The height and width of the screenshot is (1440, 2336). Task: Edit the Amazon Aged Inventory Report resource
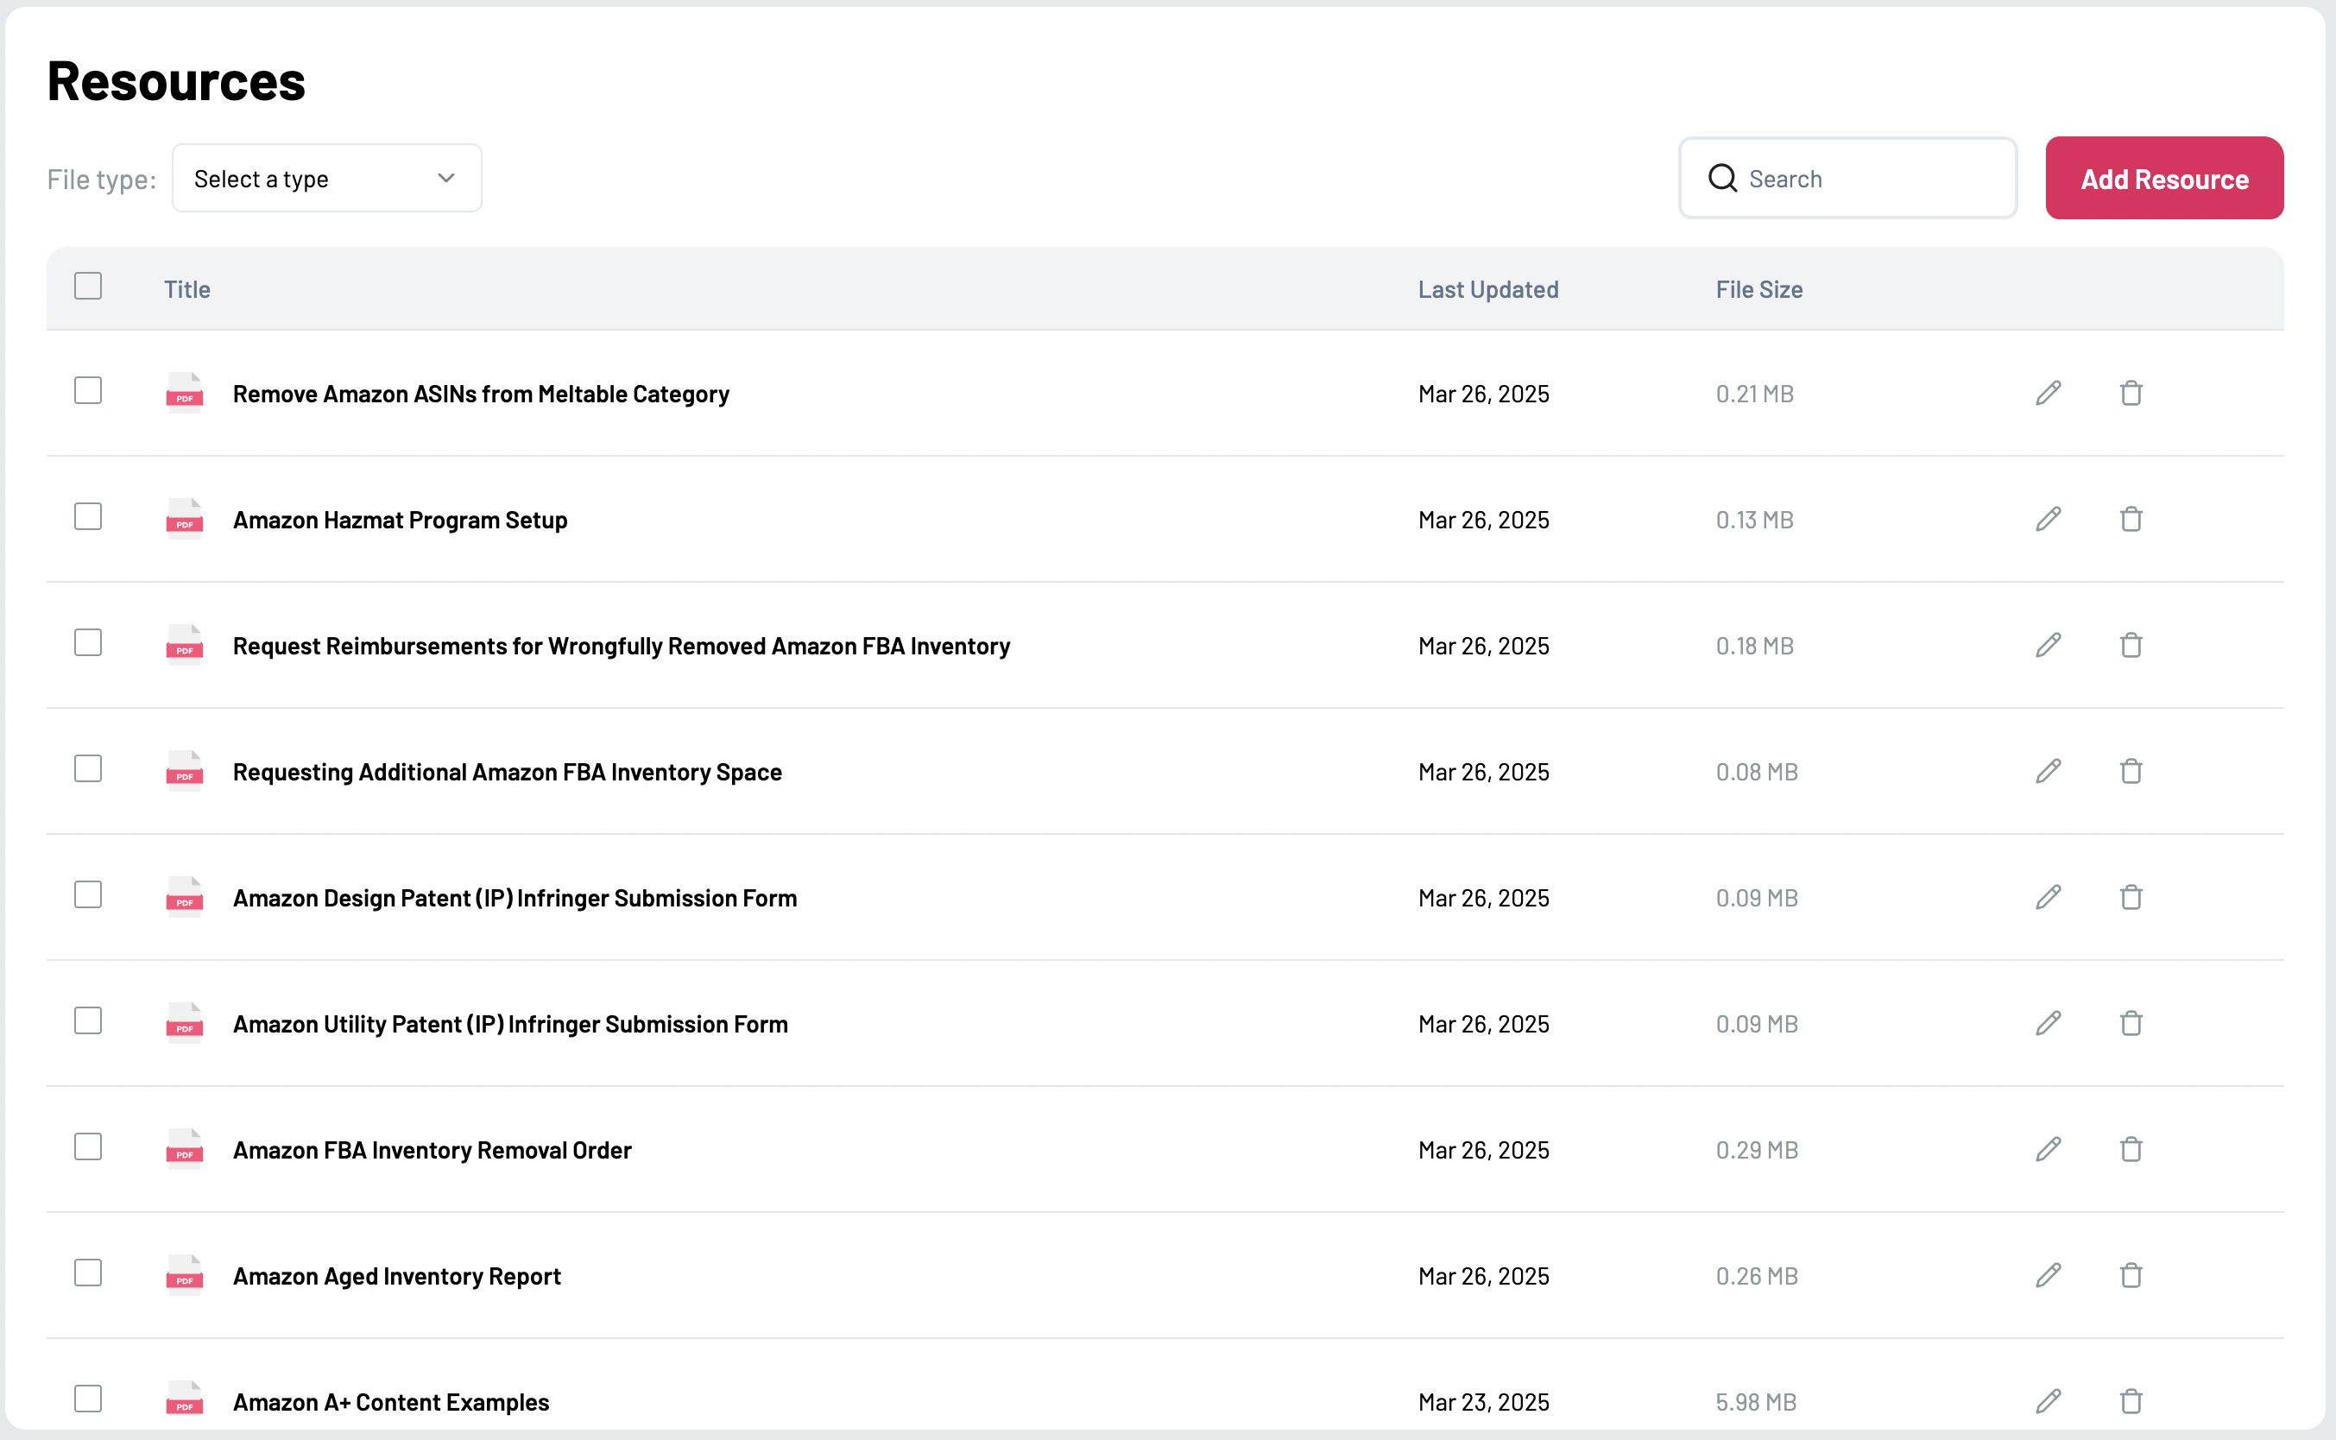click(2049, 1275)
